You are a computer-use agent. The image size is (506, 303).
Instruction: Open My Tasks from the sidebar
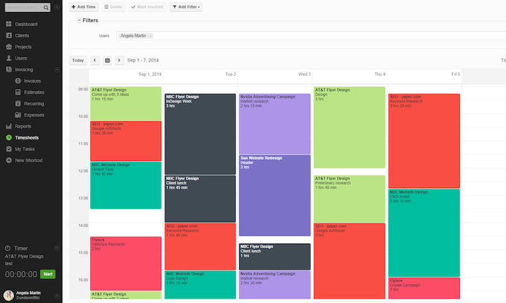click(x=25, y=149)
